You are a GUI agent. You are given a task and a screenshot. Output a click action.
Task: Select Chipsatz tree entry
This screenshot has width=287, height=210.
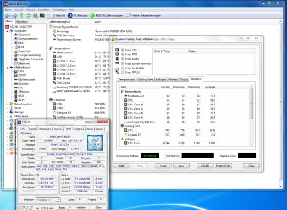coord(24,92)
